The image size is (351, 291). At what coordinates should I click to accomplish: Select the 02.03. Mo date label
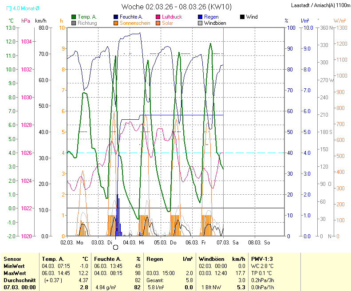tap(72, 243)
